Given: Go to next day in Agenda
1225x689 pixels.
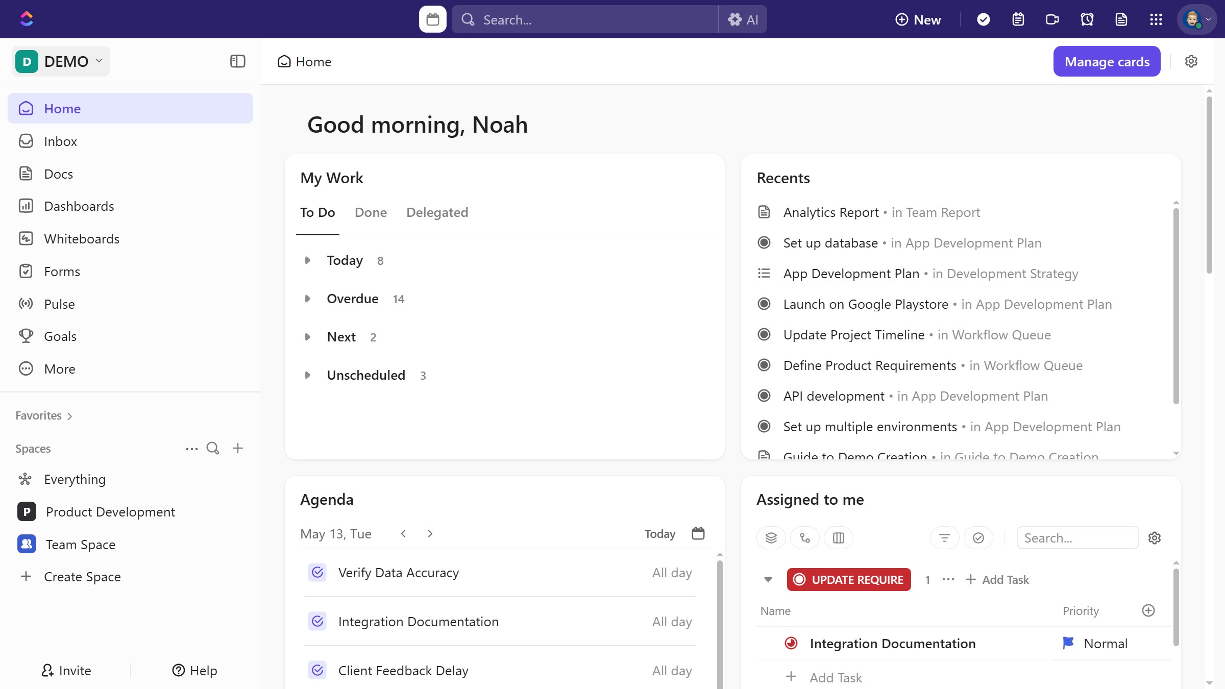Looking at the screenshot, I should point(430,533).
